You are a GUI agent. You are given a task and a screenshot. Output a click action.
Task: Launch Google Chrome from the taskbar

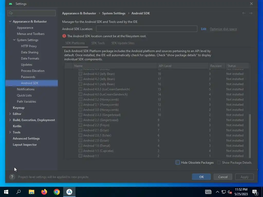(x=57, y=192)
